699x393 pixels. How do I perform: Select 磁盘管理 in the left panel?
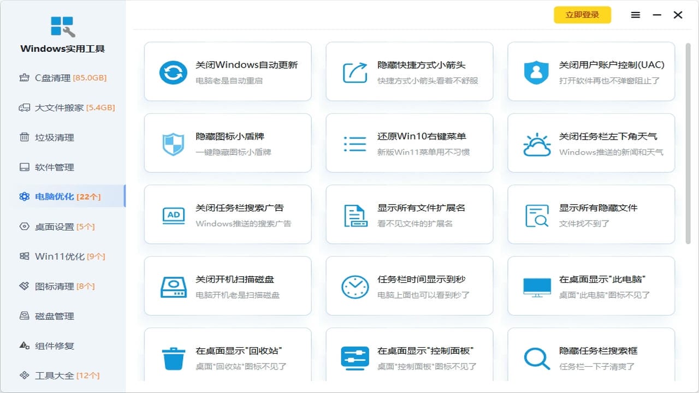[51, 315]
